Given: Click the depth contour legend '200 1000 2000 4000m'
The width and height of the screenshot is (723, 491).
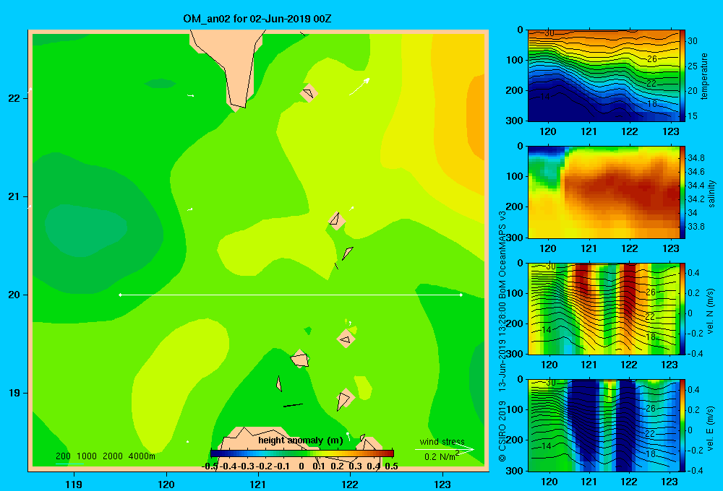Looking at the screenshot, I should (x=106, y=456).
